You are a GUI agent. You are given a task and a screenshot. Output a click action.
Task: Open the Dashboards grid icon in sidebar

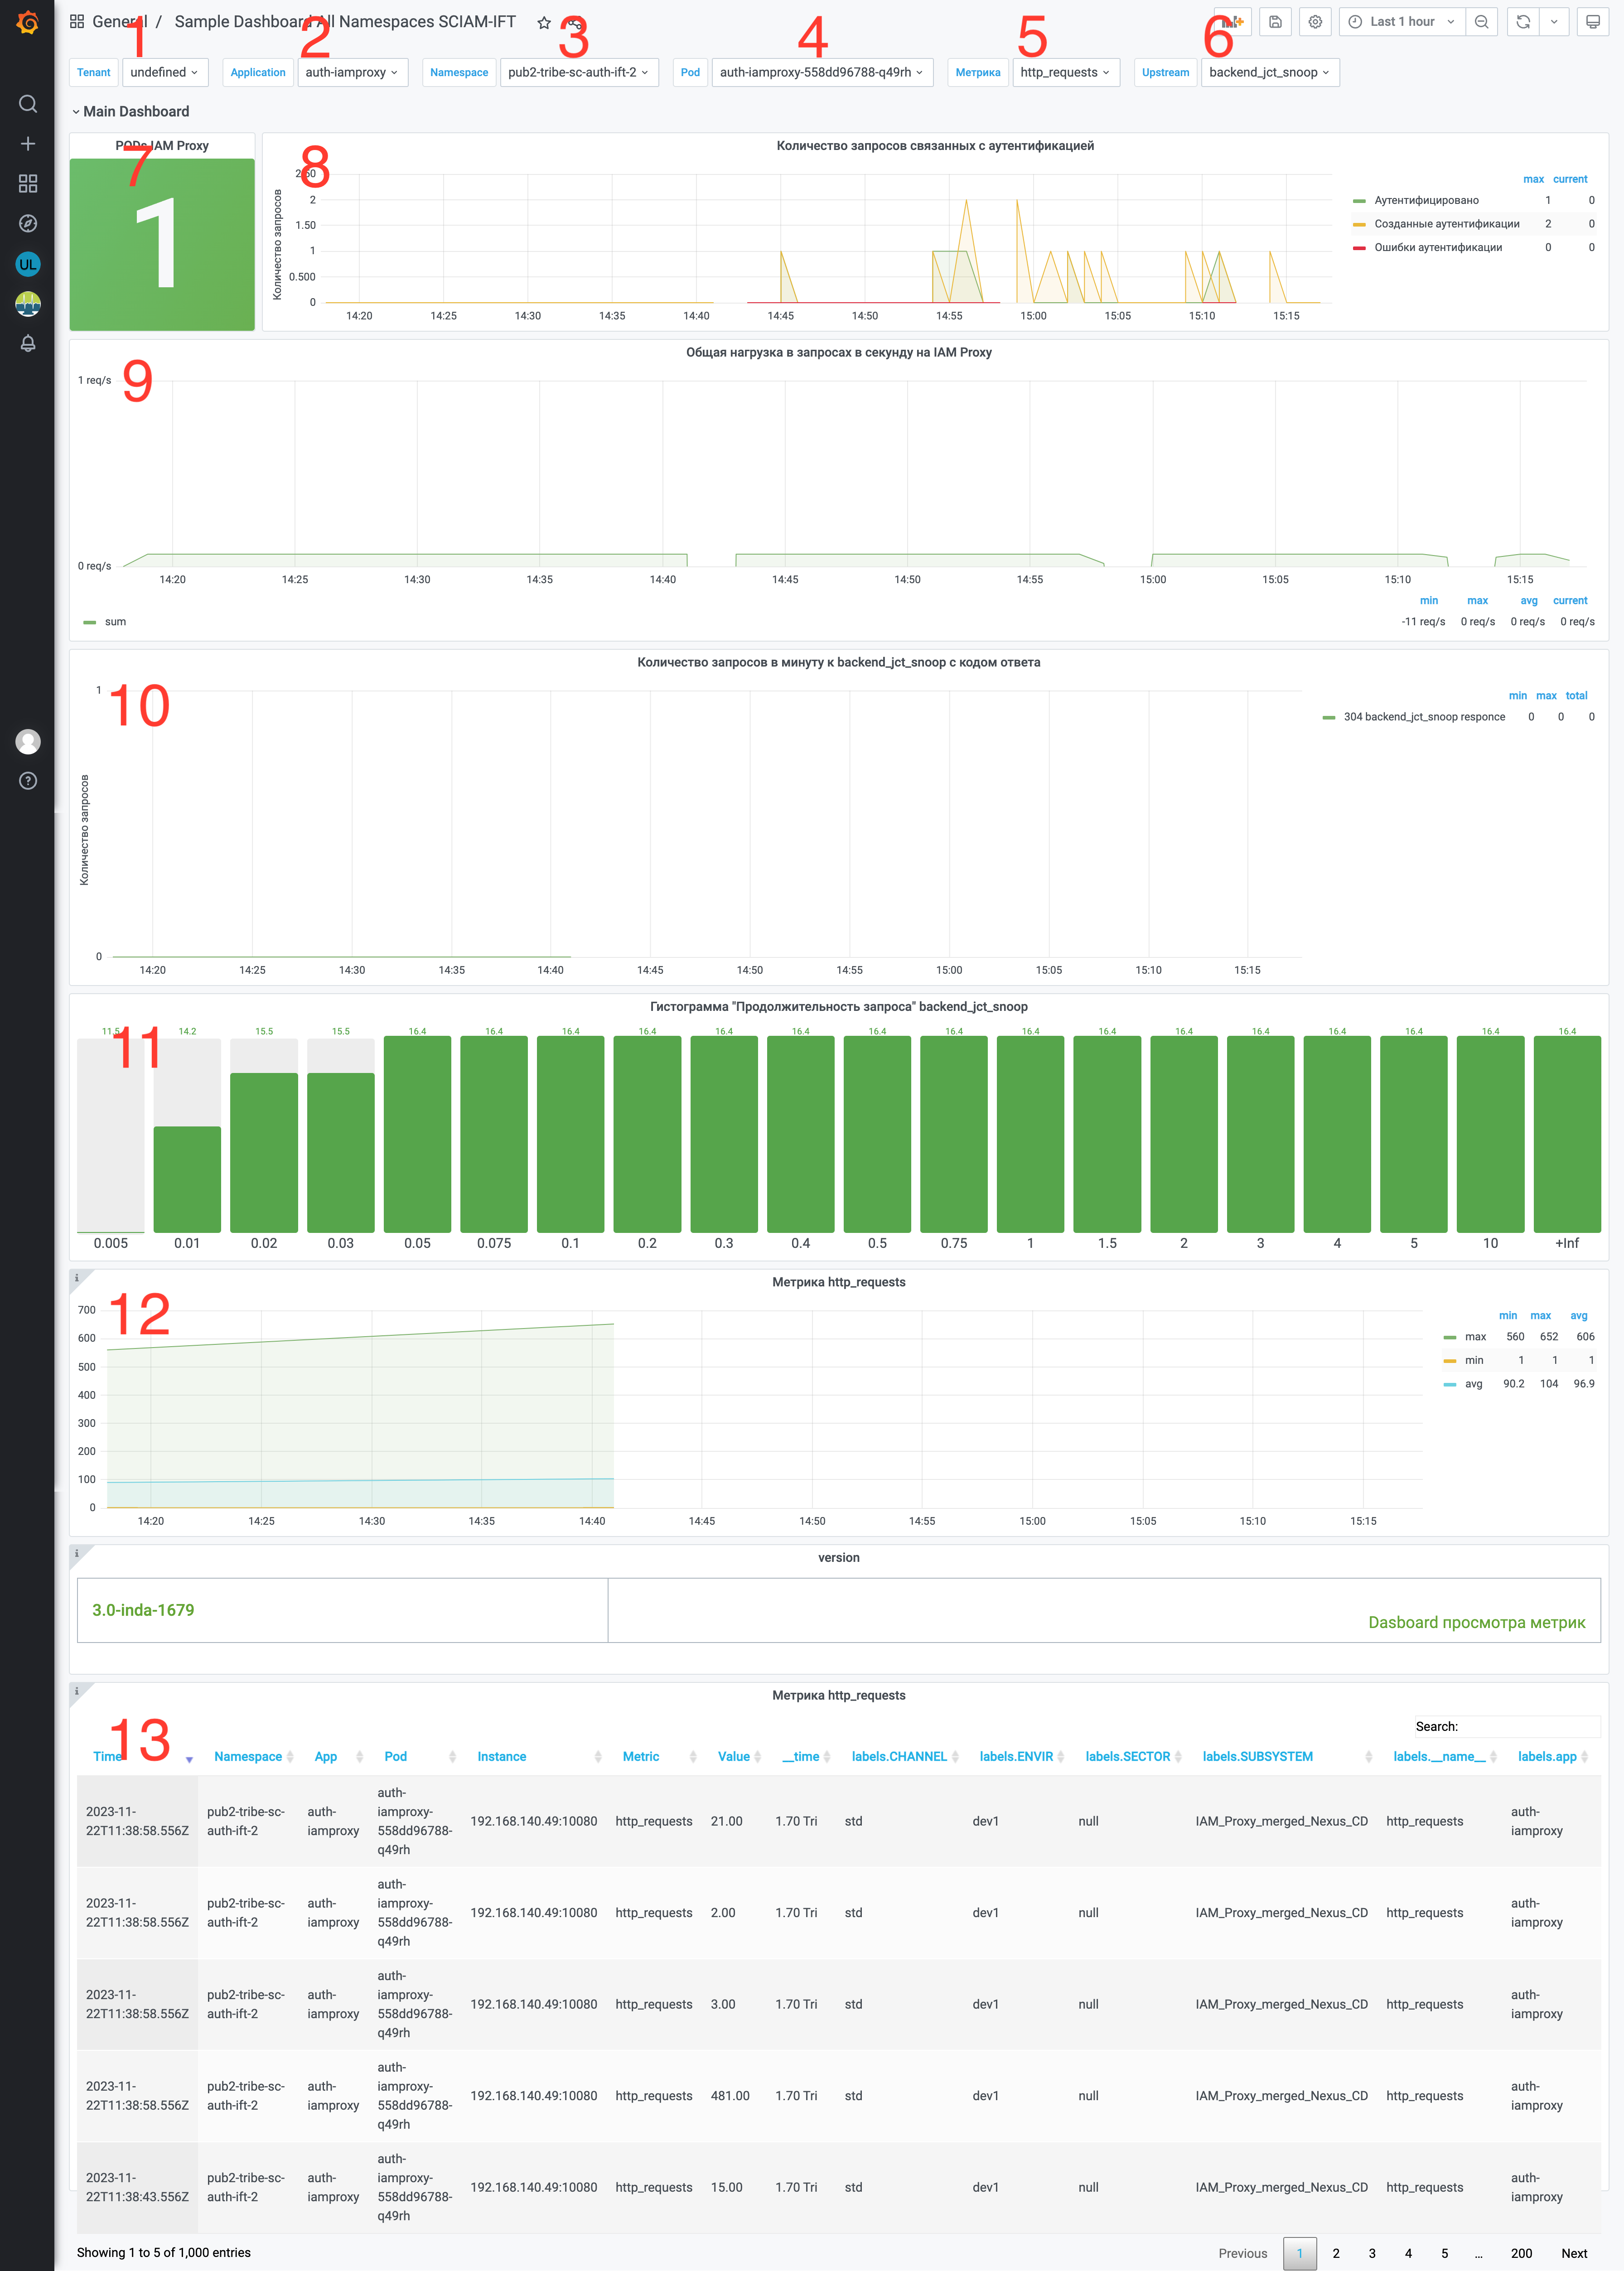[28, 184]
